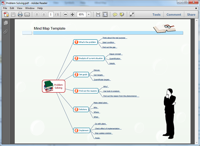Image resolution: width=200 pixels, height=146 pixels.
Task: Click the Implement node
Action: click(82, 130)
